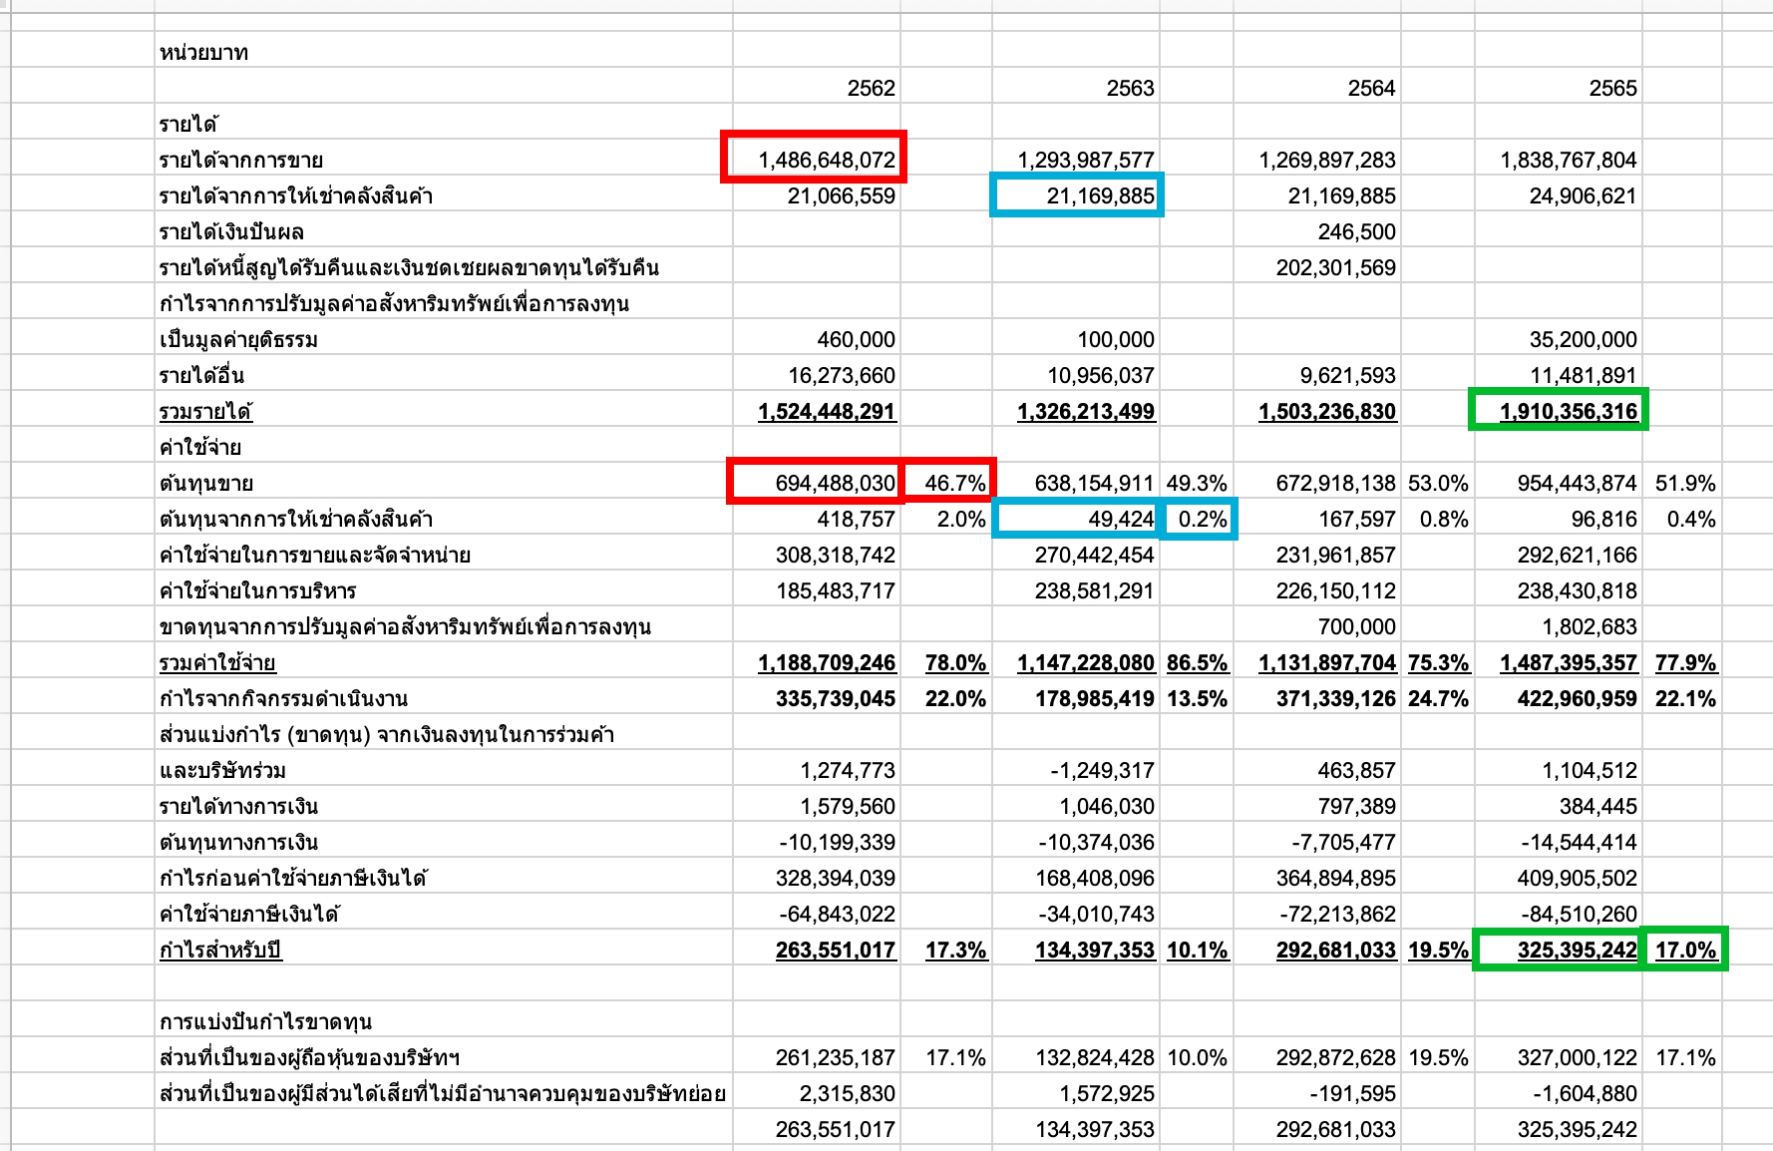
Task: Select the 49.3% percentage cell
Action: pos(1197,483)
